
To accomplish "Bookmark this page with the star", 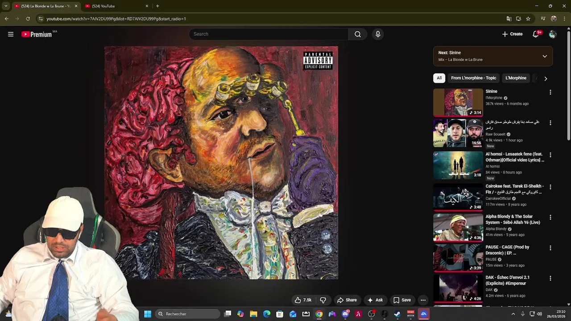I will point(528,19).
